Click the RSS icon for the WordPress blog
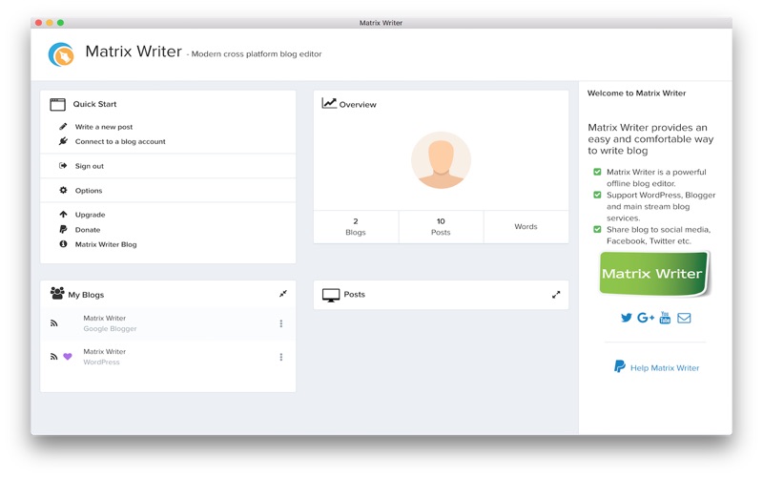 tap(54, 357)
